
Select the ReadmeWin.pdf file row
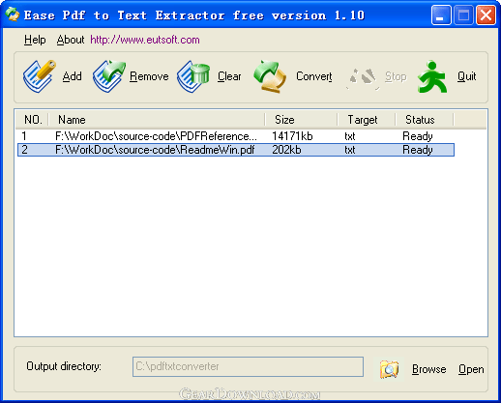(x=236, y=150)
